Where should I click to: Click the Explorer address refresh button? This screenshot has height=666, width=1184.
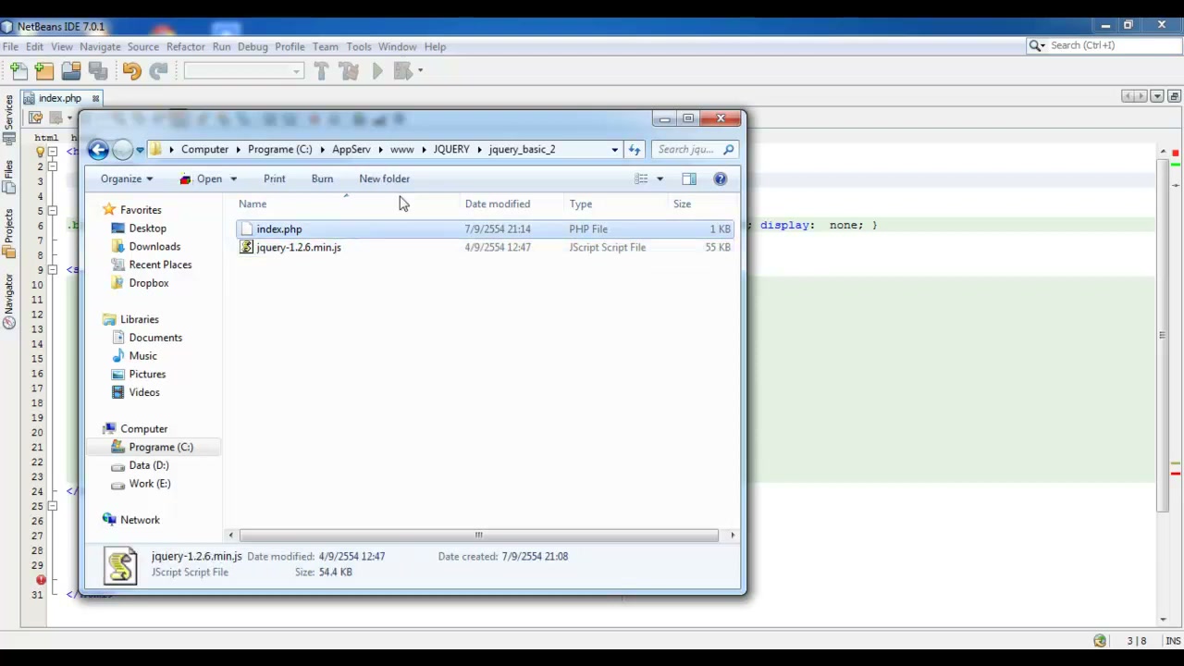point(635,149)
